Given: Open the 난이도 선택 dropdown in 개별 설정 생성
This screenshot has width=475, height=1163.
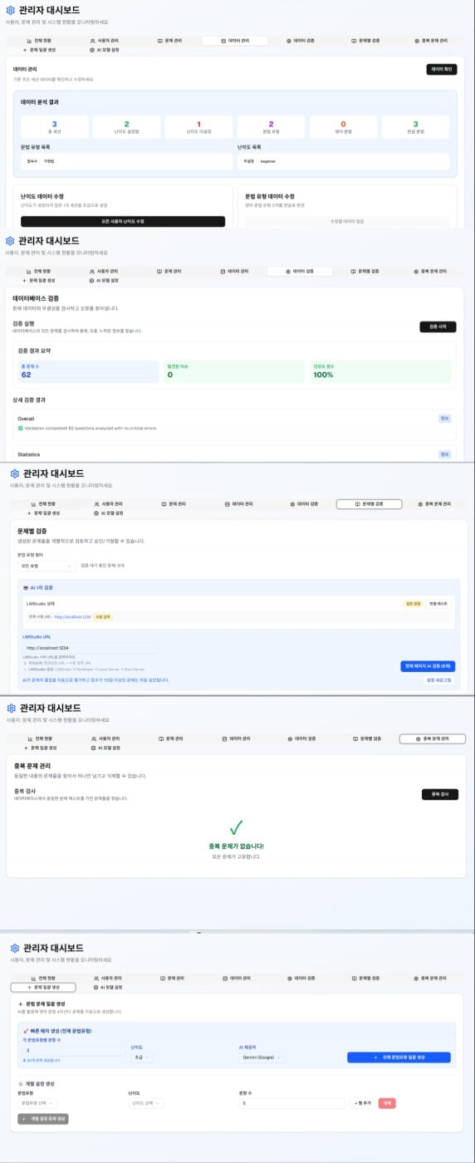Looking at the screenshot, I should coord(148,1103).
